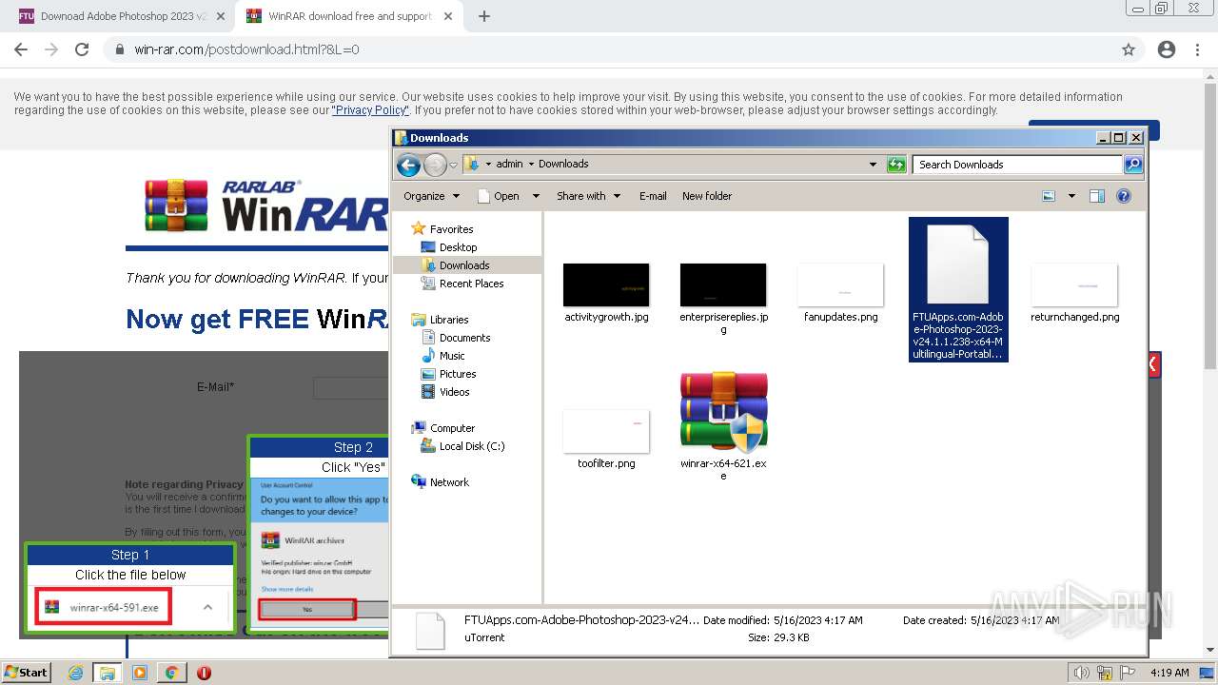Launch Internet Explorer from taskbar
Screen dimensions: 1218x685
coord(75,673)
